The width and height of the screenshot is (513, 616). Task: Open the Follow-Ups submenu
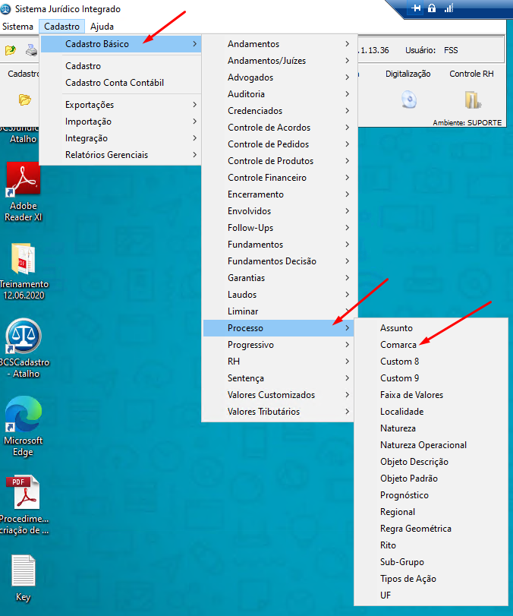279,227
